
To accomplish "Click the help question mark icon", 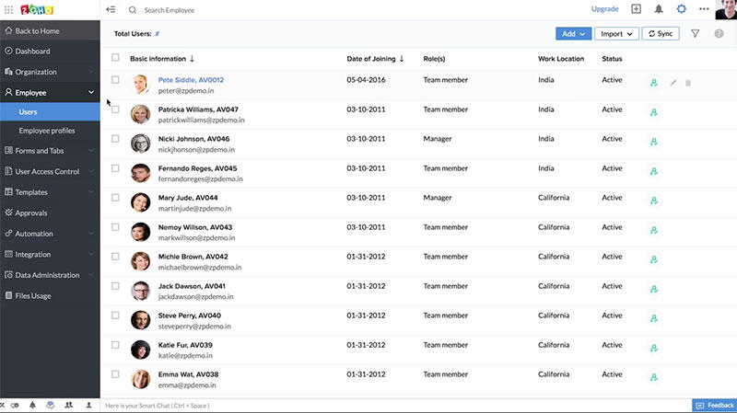I will coord(719,34).
